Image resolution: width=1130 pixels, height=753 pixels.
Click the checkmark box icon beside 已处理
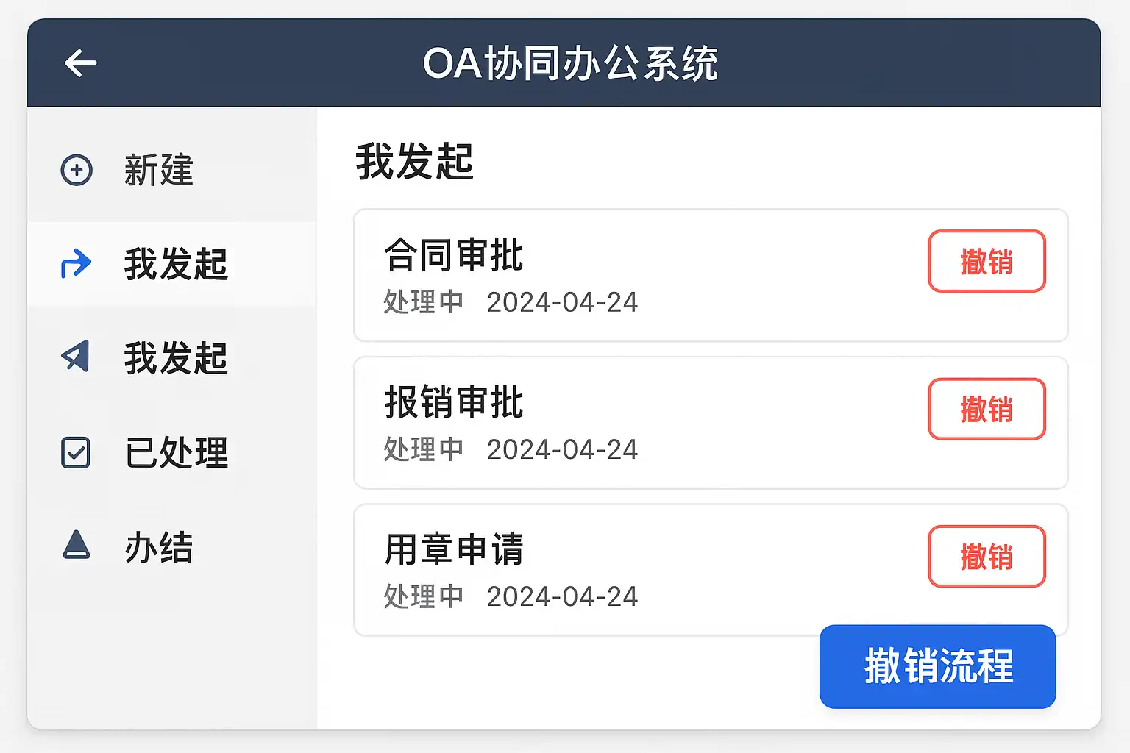coord(76,452)
